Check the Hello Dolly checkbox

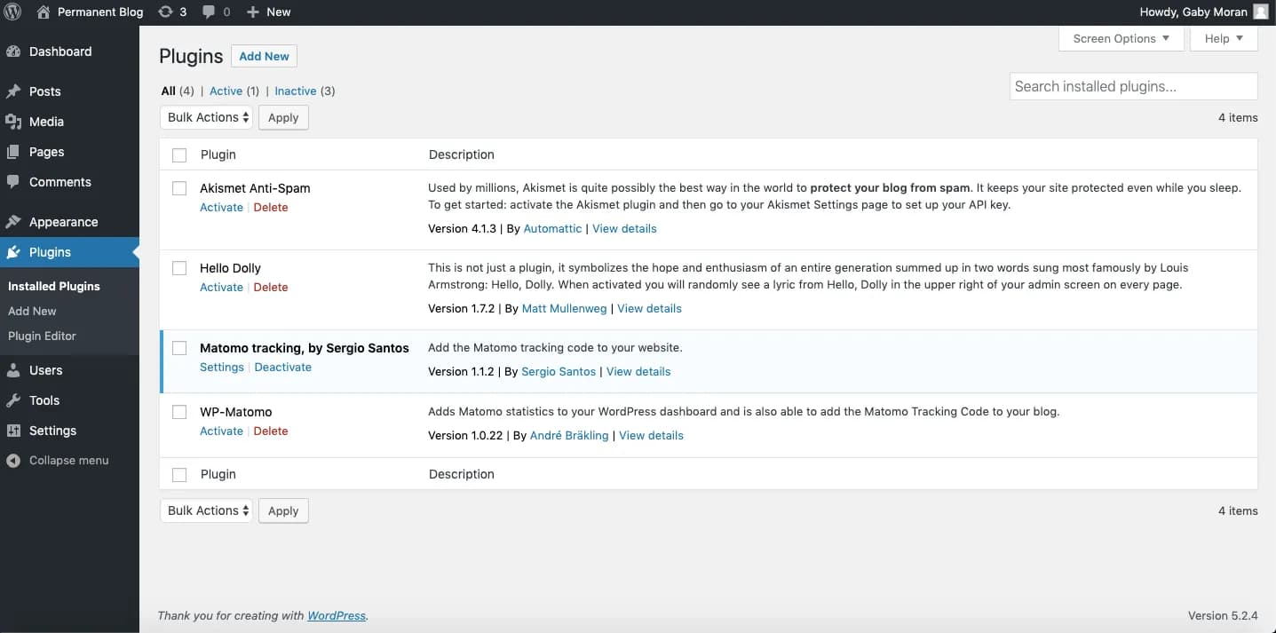(x=179, y=268)
